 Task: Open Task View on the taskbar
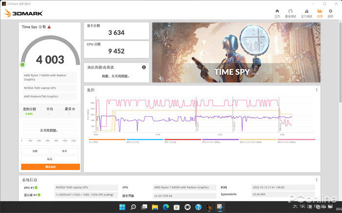click(x=144, y=207)
